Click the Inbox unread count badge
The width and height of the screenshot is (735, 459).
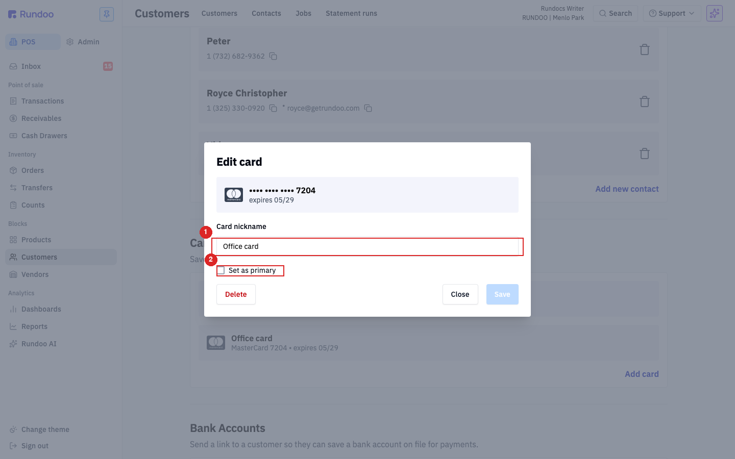click(108, 66)
